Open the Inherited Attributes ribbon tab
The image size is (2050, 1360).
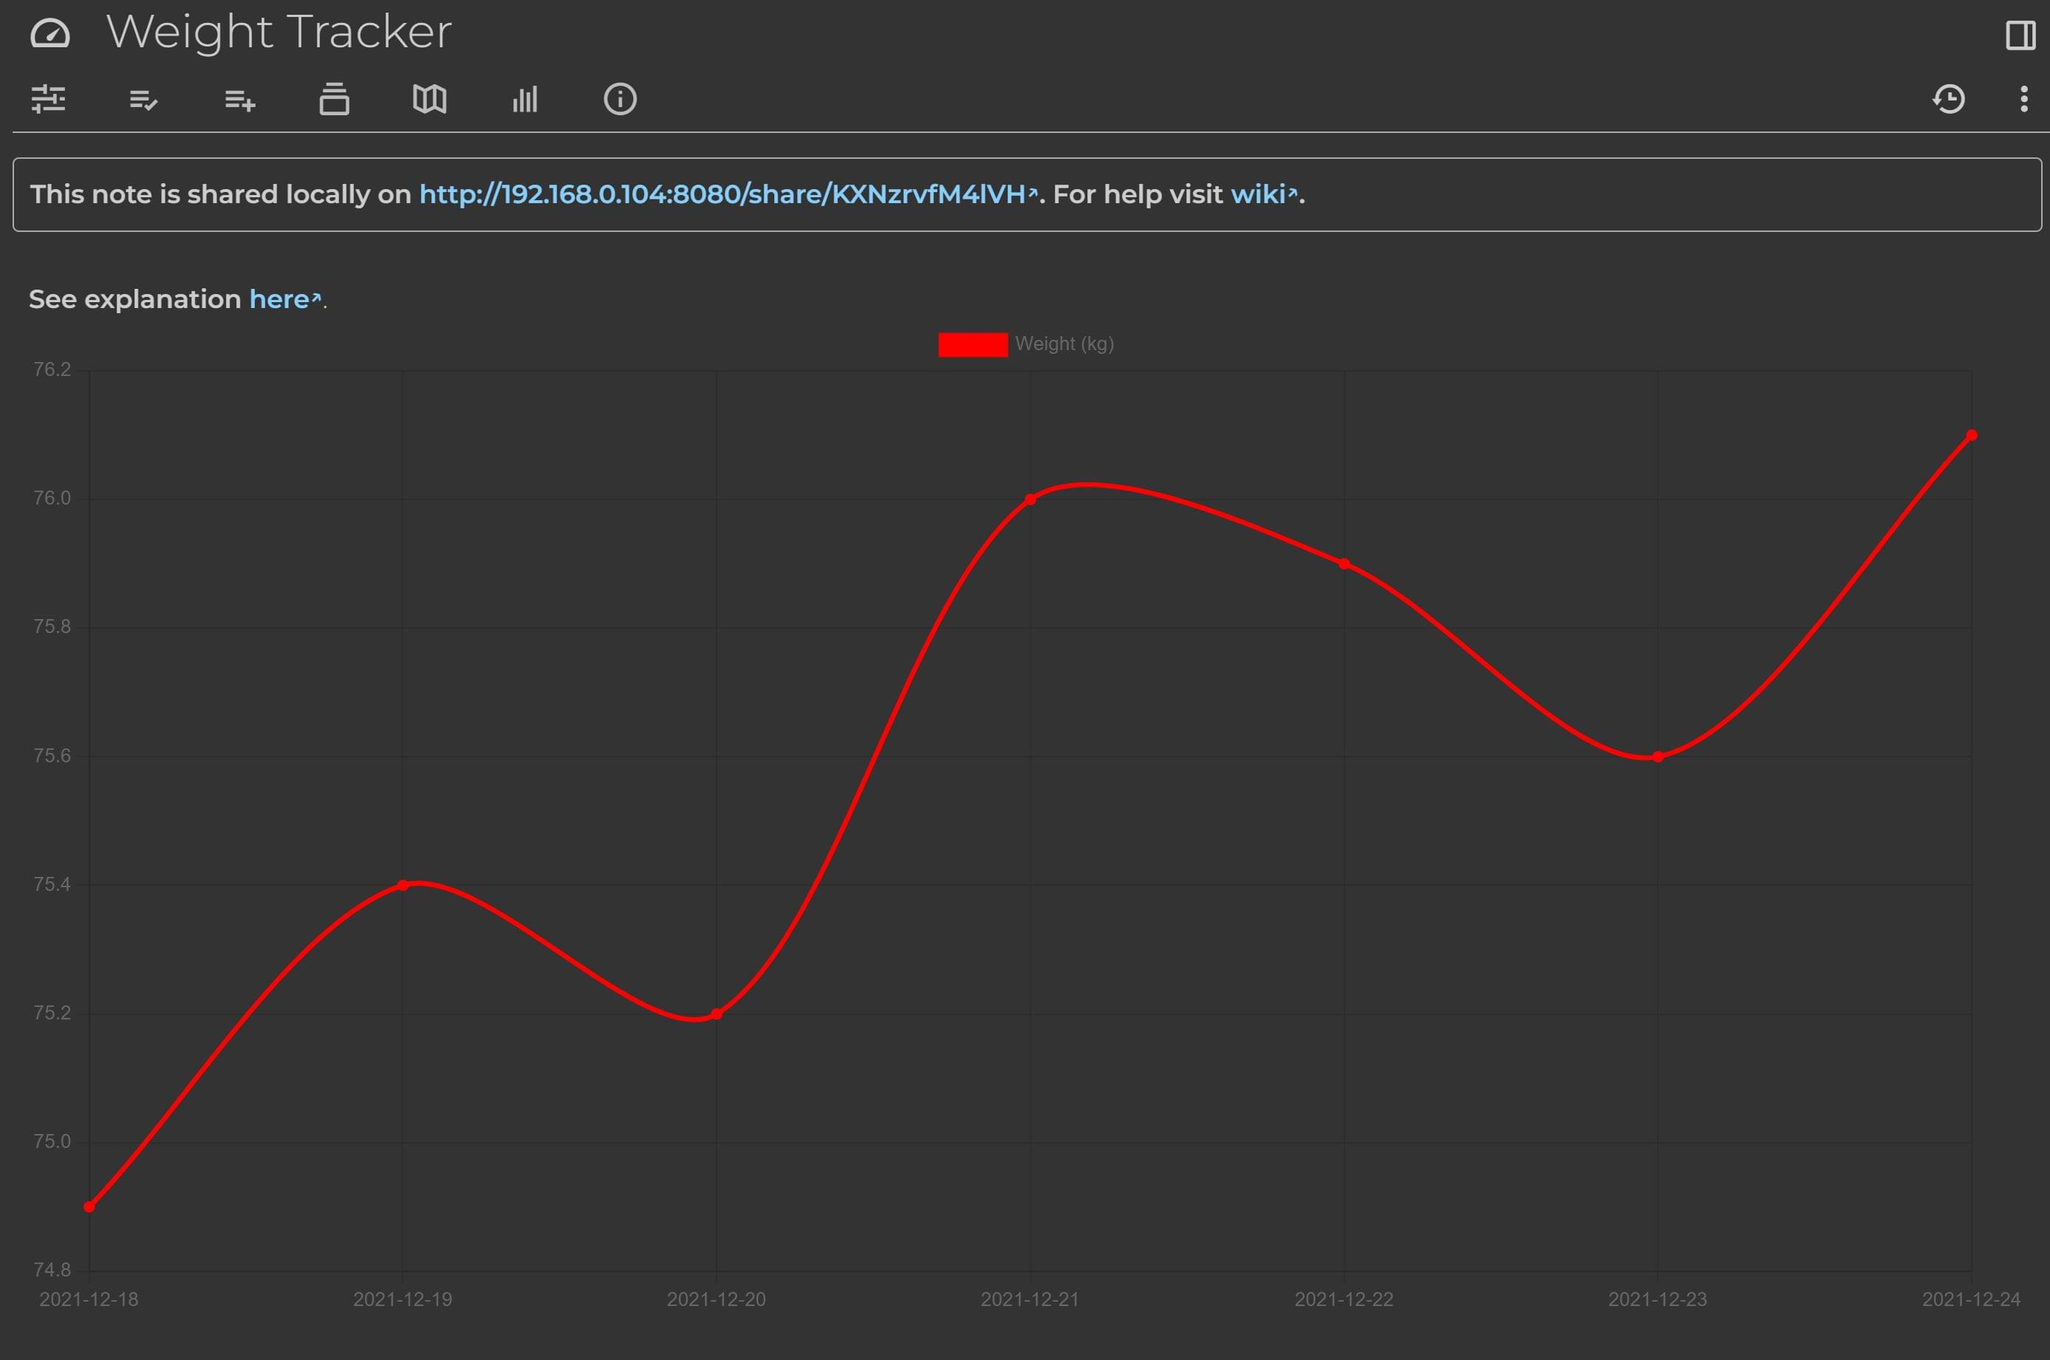[239, 100]
